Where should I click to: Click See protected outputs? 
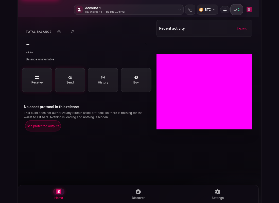click(x=43, y=126)
